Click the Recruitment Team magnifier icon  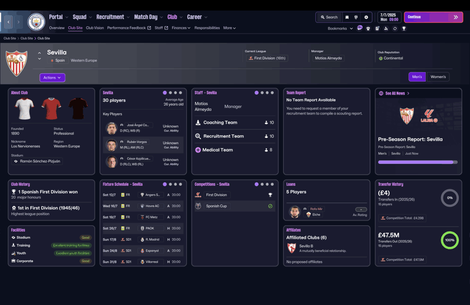[198, 136]
